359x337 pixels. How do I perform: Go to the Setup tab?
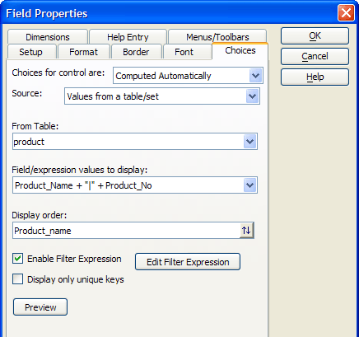coord(31,52)
